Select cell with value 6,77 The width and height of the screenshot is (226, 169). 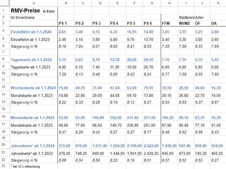point(169,74)
